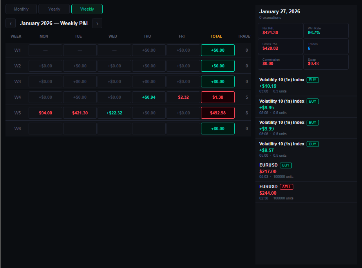This screenshot has width=362, height=268.
Task: Click the red $421.30 Tuesday cell
Action: pyautogui.click(x=80, y=113)
